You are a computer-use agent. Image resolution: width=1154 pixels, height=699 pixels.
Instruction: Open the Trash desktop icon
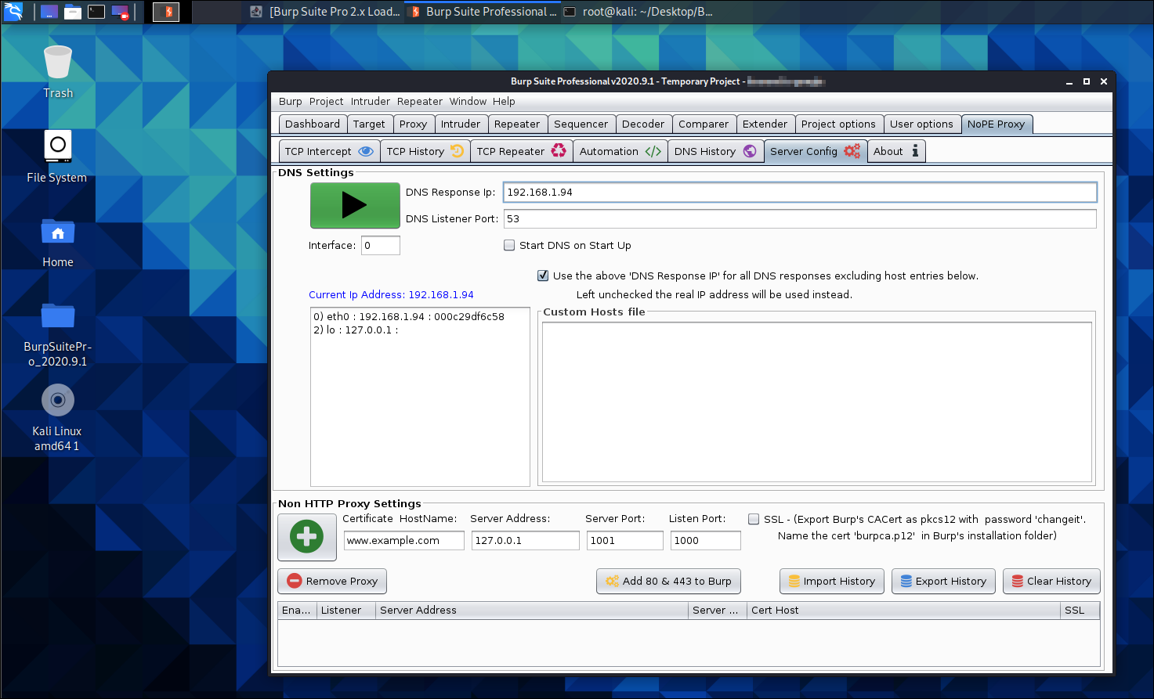click(58, 72)
